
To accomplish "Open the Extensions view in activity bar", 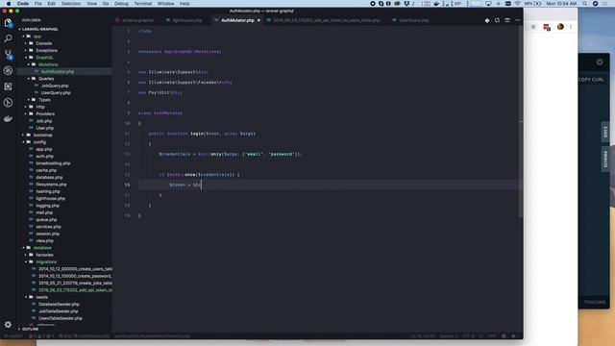I will pyautogui.click(x=8, y=86).
